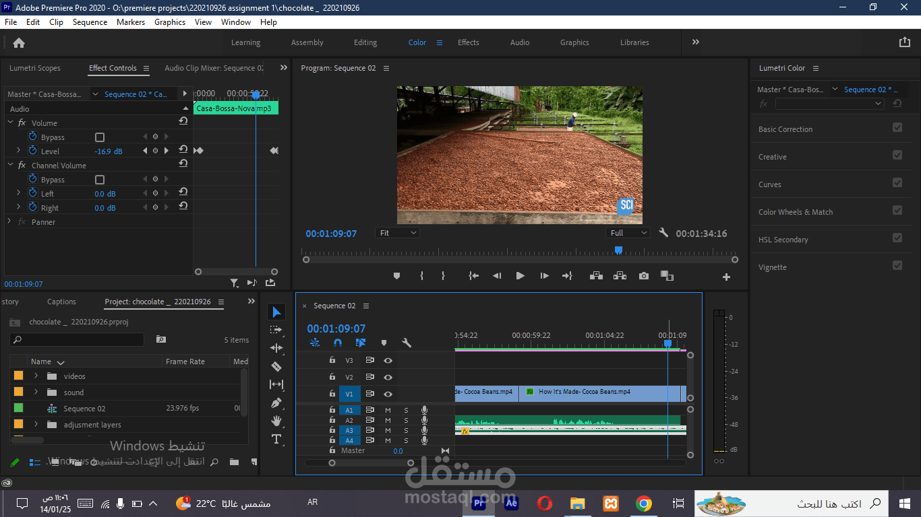The width and height of the screenshot is (921, 517).
Task: Open the Fit zoom level dropdown
Action: pyautogui.click(x=397, y=233)
